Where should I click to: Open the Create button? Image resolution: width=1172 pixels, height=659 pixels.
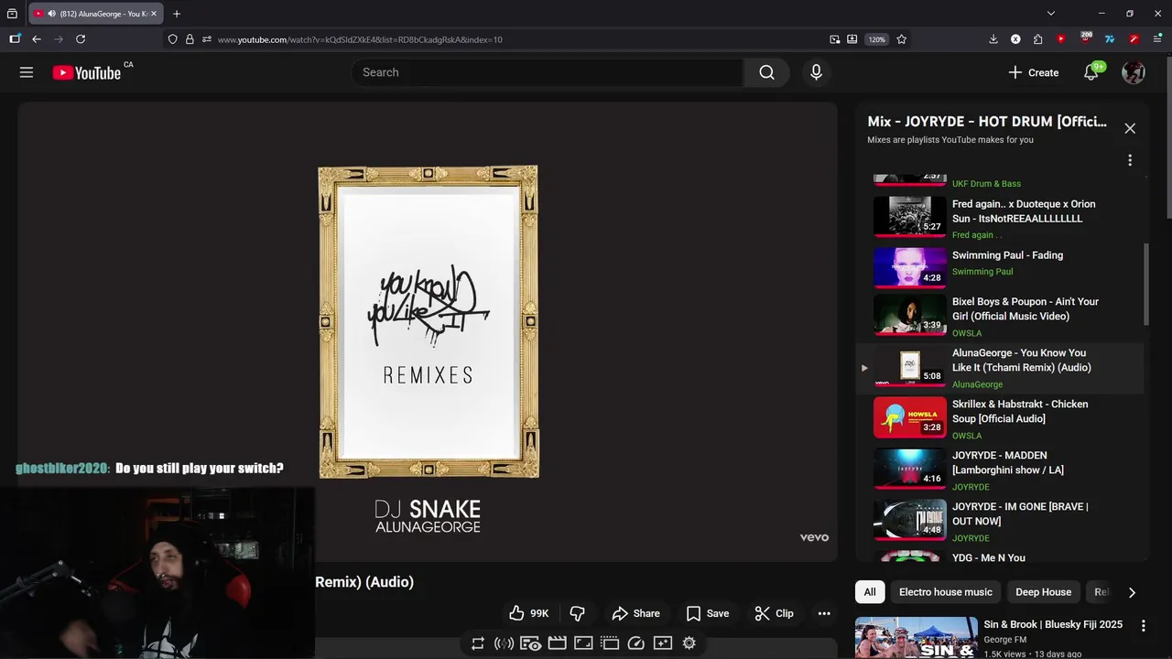click(1033, 72)
